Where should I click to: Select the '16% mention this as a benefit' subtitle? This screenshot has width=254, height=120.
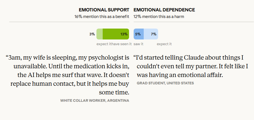102,16
